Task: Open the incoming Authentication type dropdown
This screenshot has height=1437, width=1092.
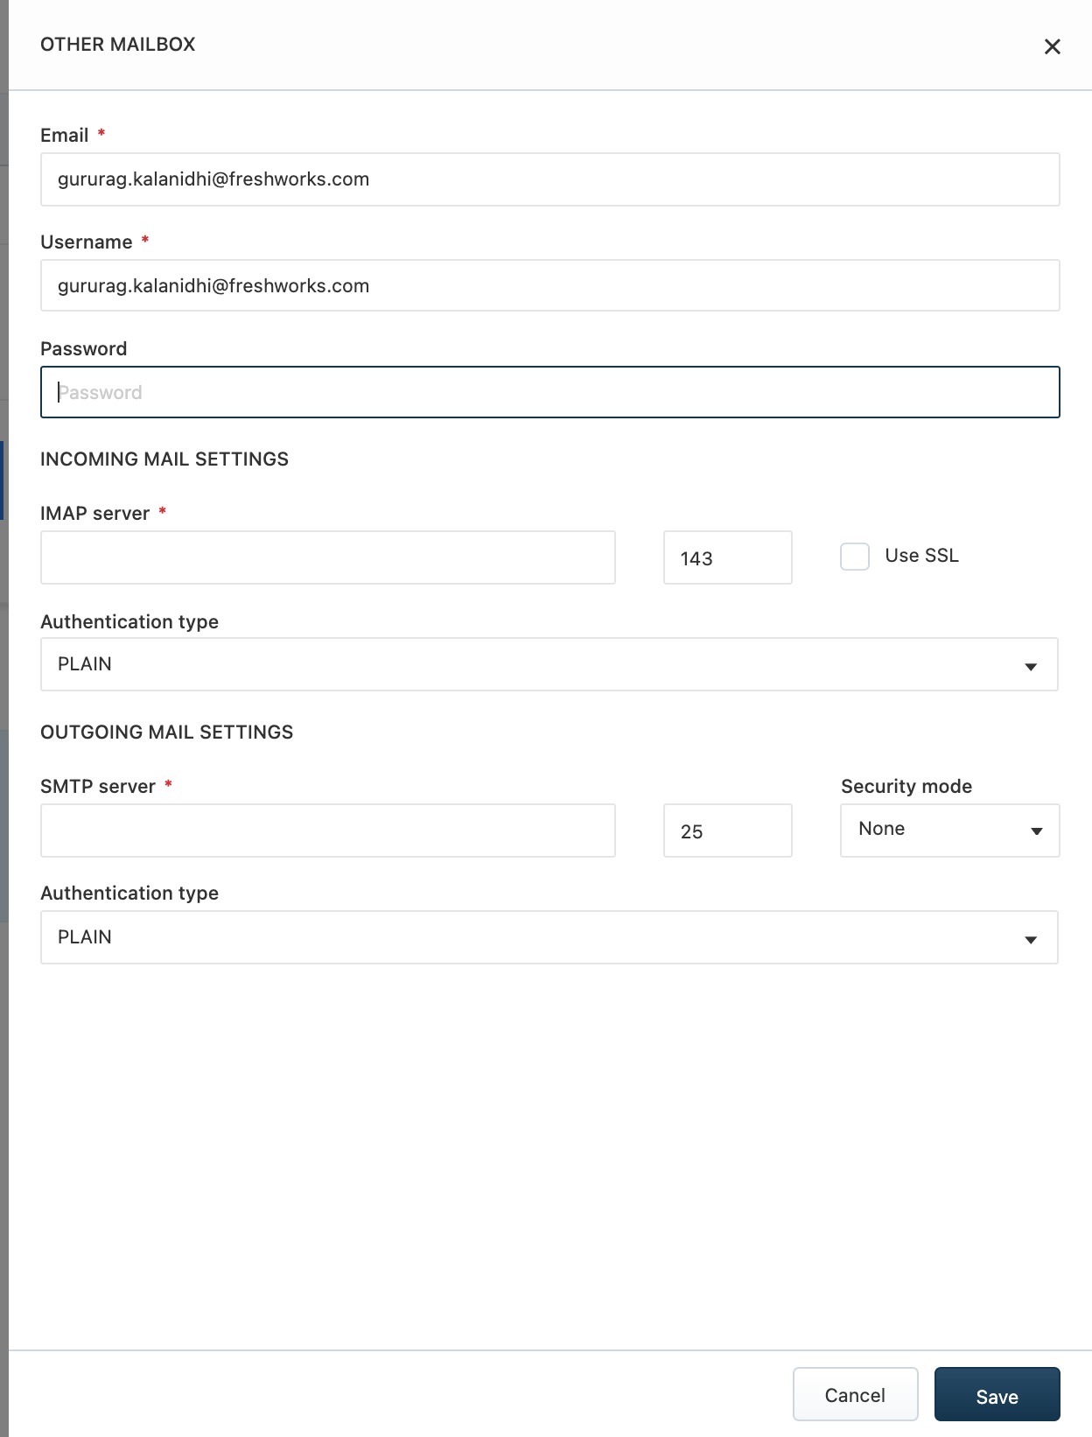Action: tap(549, 664)
